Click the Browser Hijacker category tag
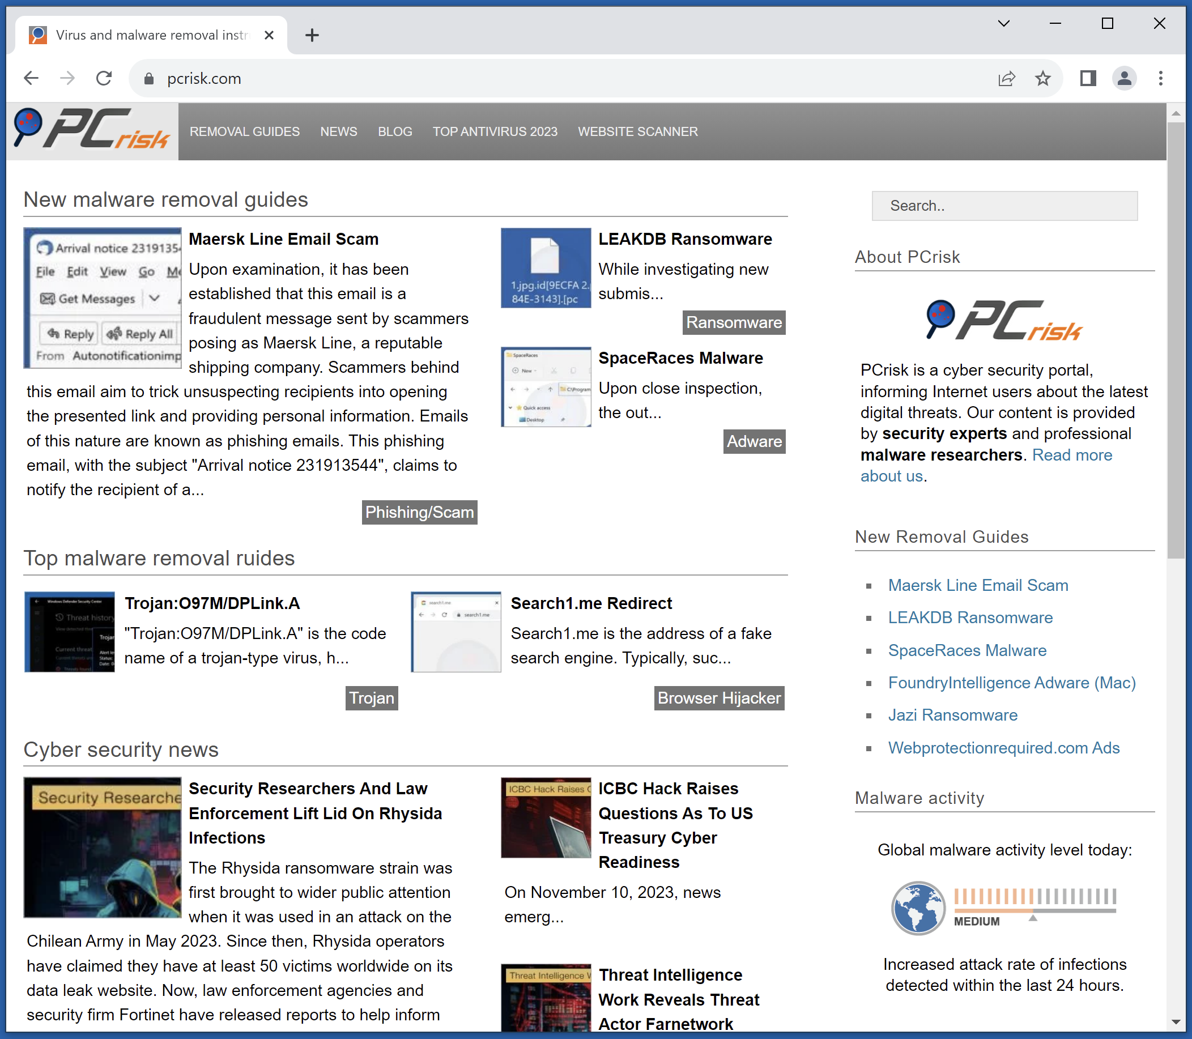This screenshot has width=1192, height=1039. tap(718, 697)
